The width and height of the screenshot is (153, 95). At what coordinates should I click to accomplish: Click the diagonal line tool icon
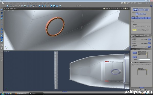point(48,6)
